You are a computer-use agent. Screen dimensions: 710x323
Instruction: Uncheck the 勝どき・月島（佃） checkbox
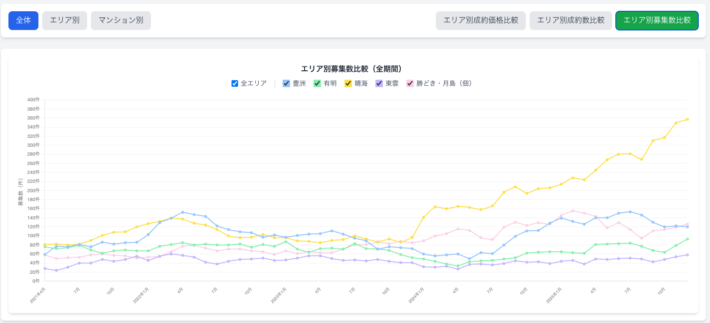[x=410, y=83]
